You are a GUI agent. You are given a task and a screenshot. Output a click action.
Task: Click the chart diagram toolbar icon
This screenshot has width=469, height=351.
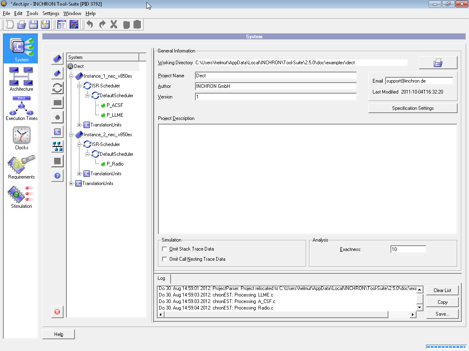click(x=74, y=24)
